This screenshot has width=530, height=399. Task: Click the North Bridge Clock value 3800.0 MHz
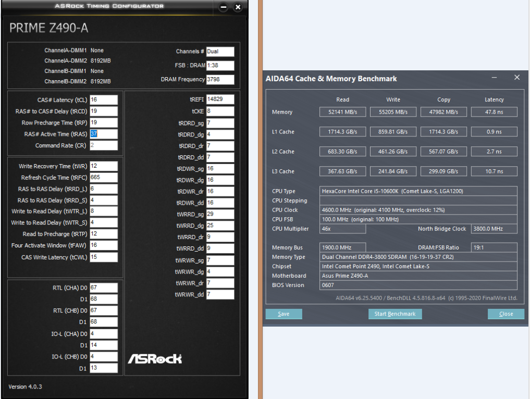coord(494,229)
